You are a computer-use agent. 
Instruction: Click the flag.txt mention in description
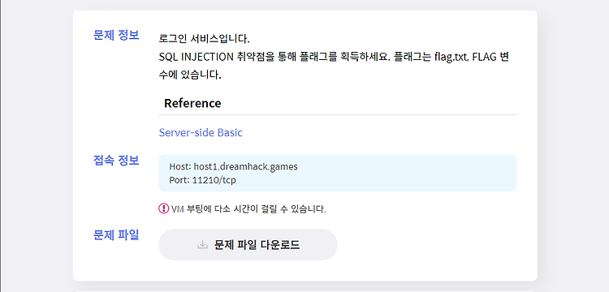[x=451, y=57]
